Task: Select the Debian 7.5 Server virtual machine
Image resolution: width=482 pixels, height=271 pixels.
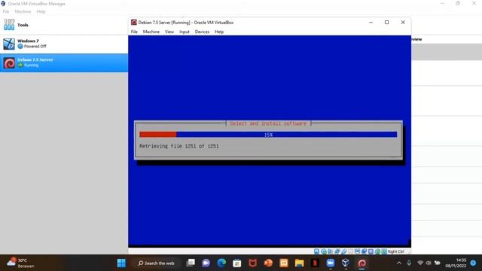Action: (64, 62)
